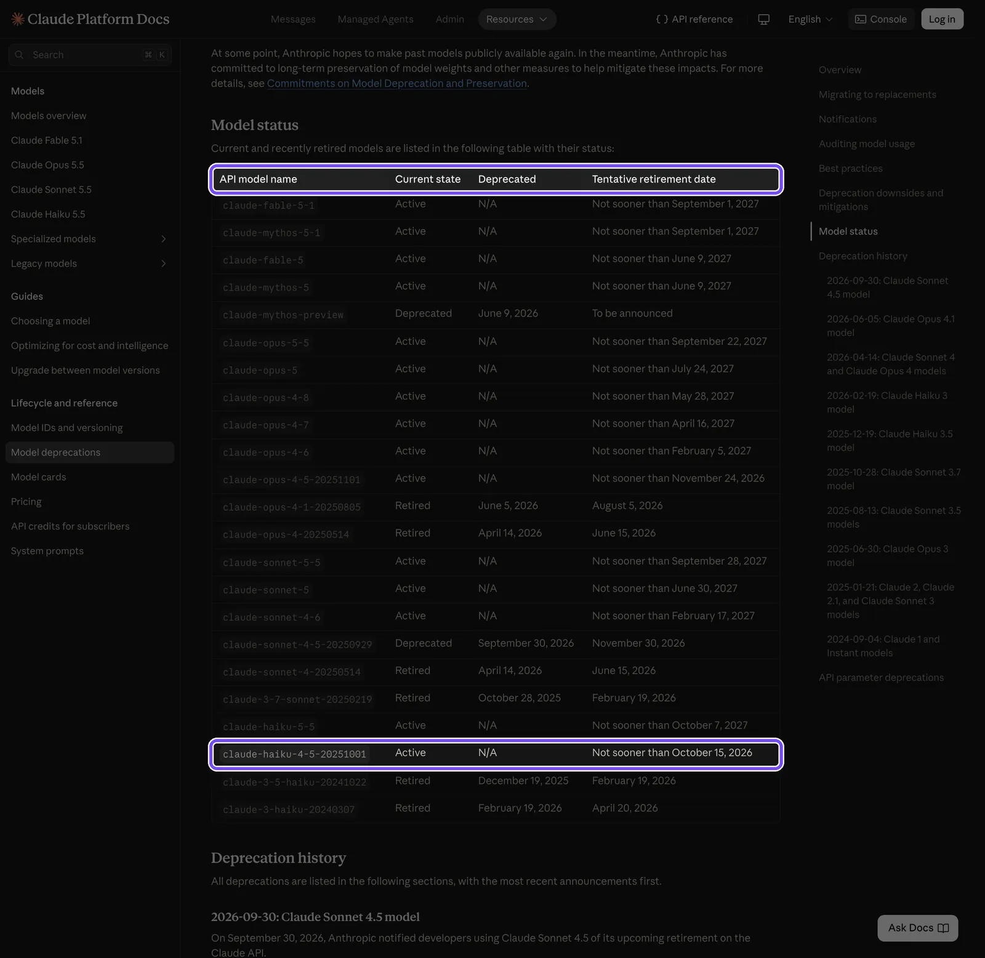The image size is (985, 958).
Task: Click the API reference braces icon
Action: (662, 19)
